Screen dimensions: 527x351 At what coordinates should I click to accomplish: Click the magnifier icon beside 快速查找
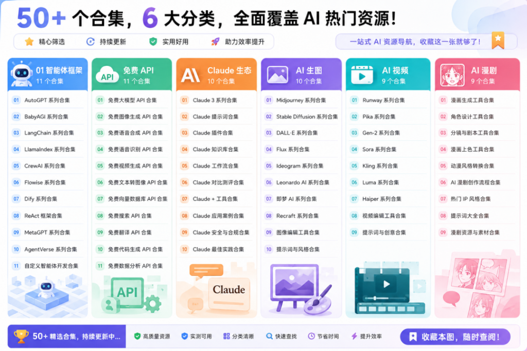pos(269,336)
